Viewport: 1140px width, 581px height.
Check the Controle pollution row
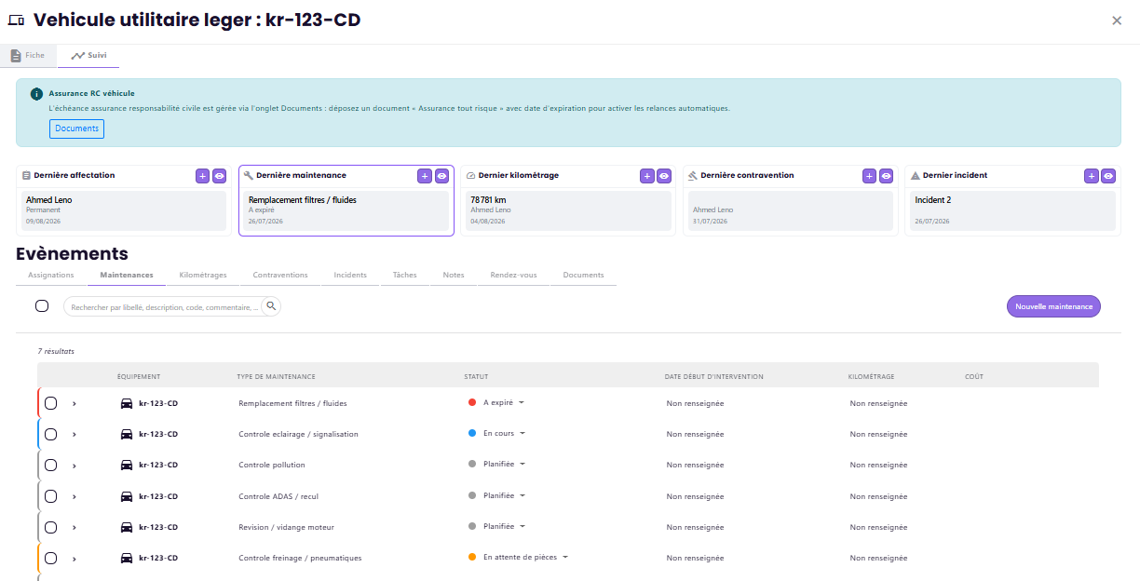coord(51,465)
